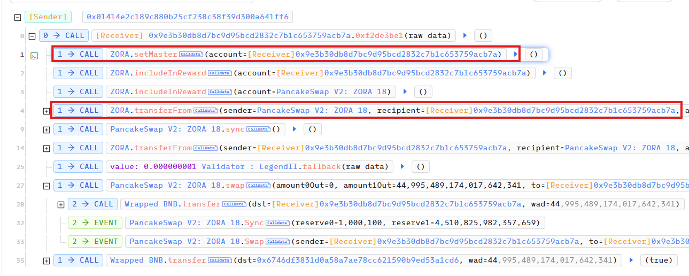Expand the first ZORA.transferFrom call (sender PancakeSwap)
The height and width of the screenshot is (276, 689).
pyautogui.click(x=47, y=111)
